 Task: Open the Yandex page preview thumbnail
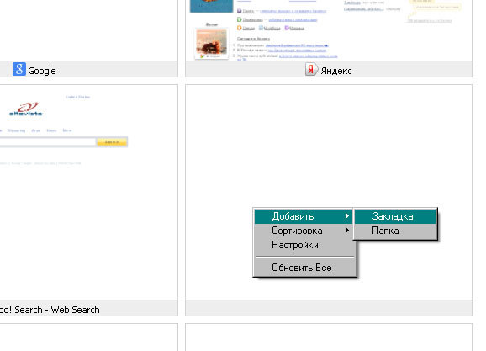(x=329, y=30)
